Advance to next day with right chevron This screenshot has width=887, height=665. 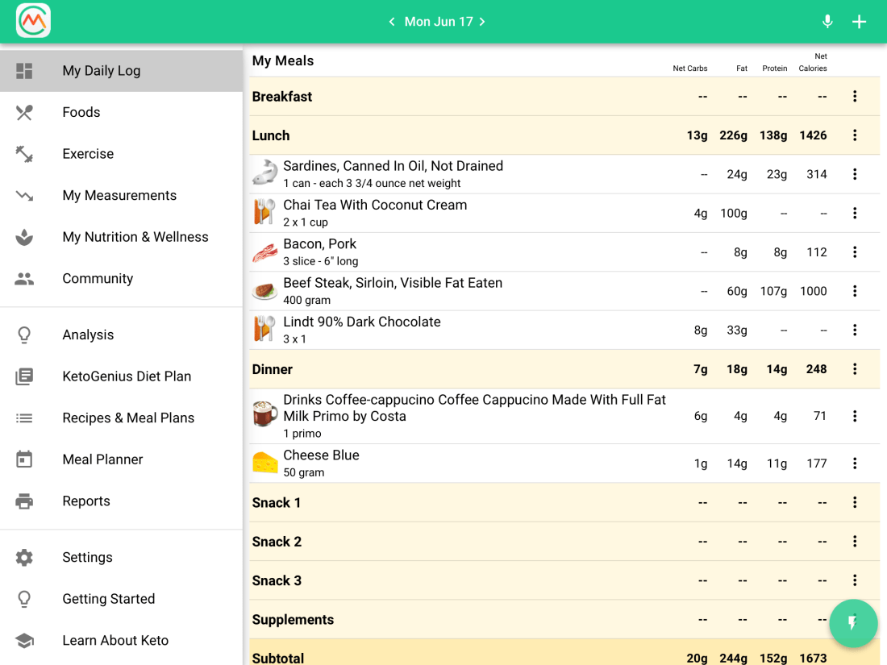pyautogui.click(x=482, y=22)
